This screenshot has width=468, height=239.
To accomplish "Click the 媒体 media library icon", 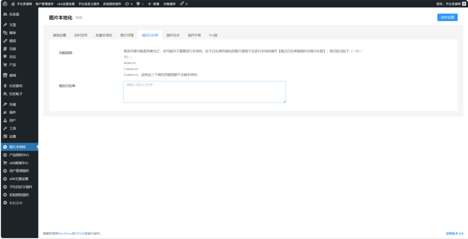I will [x=5, y=33].
